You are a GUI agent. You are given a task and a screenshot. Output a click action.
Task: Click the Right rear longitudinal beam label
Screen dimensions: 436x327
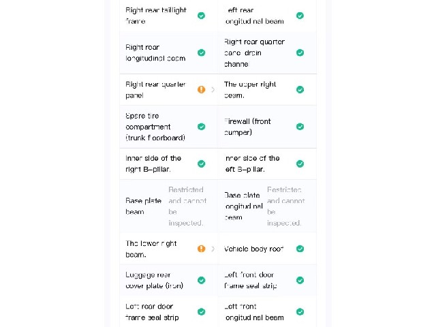[155, 52]
